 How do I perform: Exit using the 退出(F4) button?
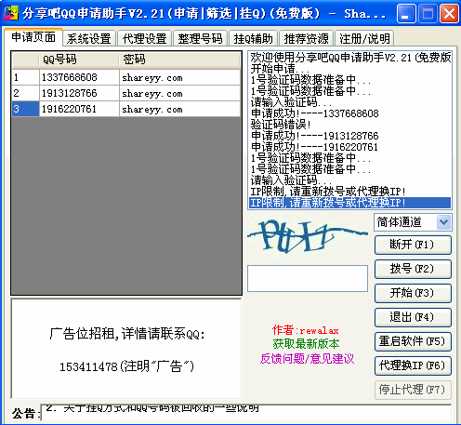tap(413, 317)
